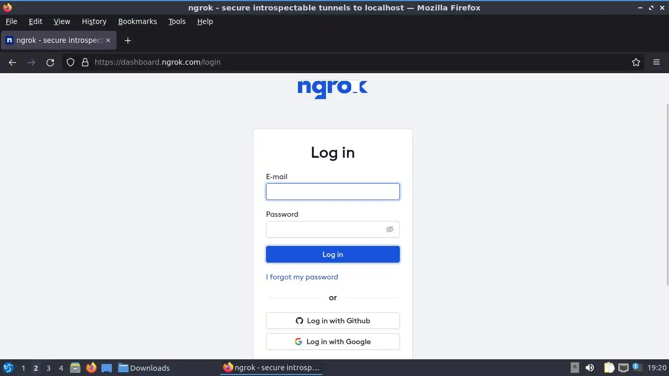
Task: Open the File menu
Action: 11,21
